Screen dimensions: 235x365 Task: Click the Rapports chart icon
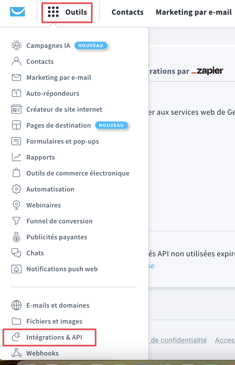tap(16, 157)
